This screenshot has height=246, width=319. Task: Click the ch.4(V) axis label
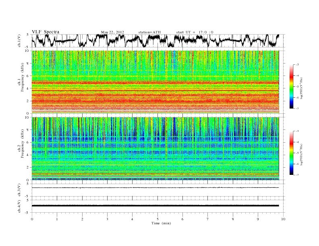pos(19,206)
